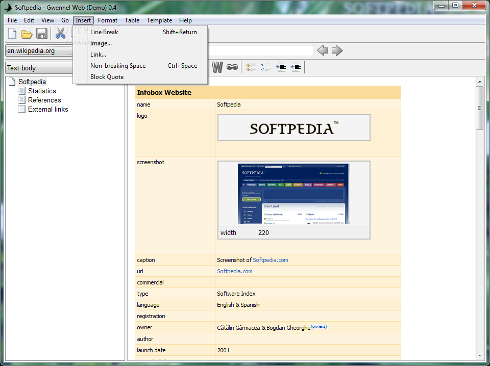Click the empty commercial value cell
This screenshot has height=366, width=490.
308,282
